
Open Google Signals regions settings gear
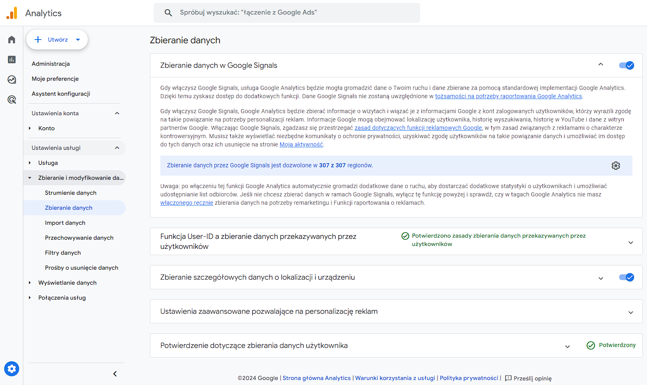616,166
